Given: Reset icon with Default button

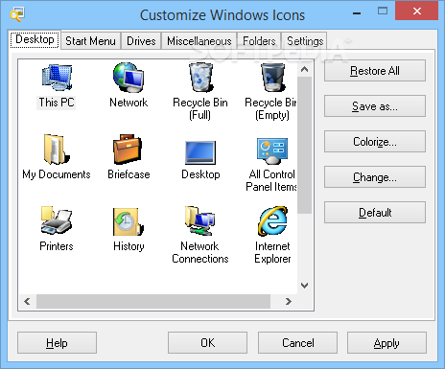Looking at the screenshot, I should click(375, 213).
